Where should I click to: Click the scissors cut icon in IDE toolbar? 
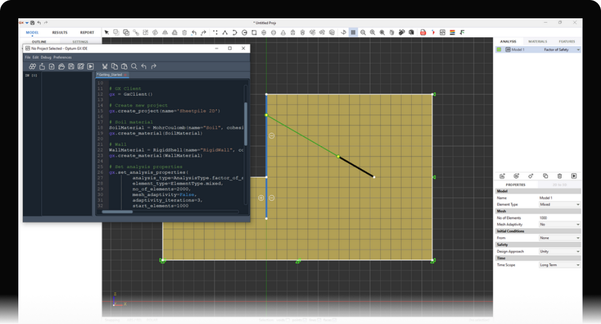(105, 66)
